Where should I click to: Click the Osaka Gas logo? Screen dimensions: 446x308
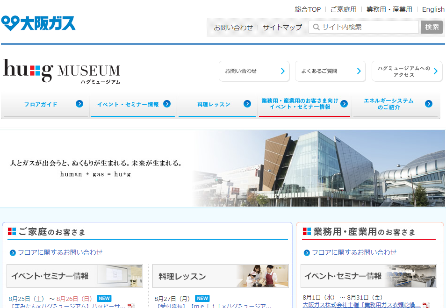[x=38, y=23]
